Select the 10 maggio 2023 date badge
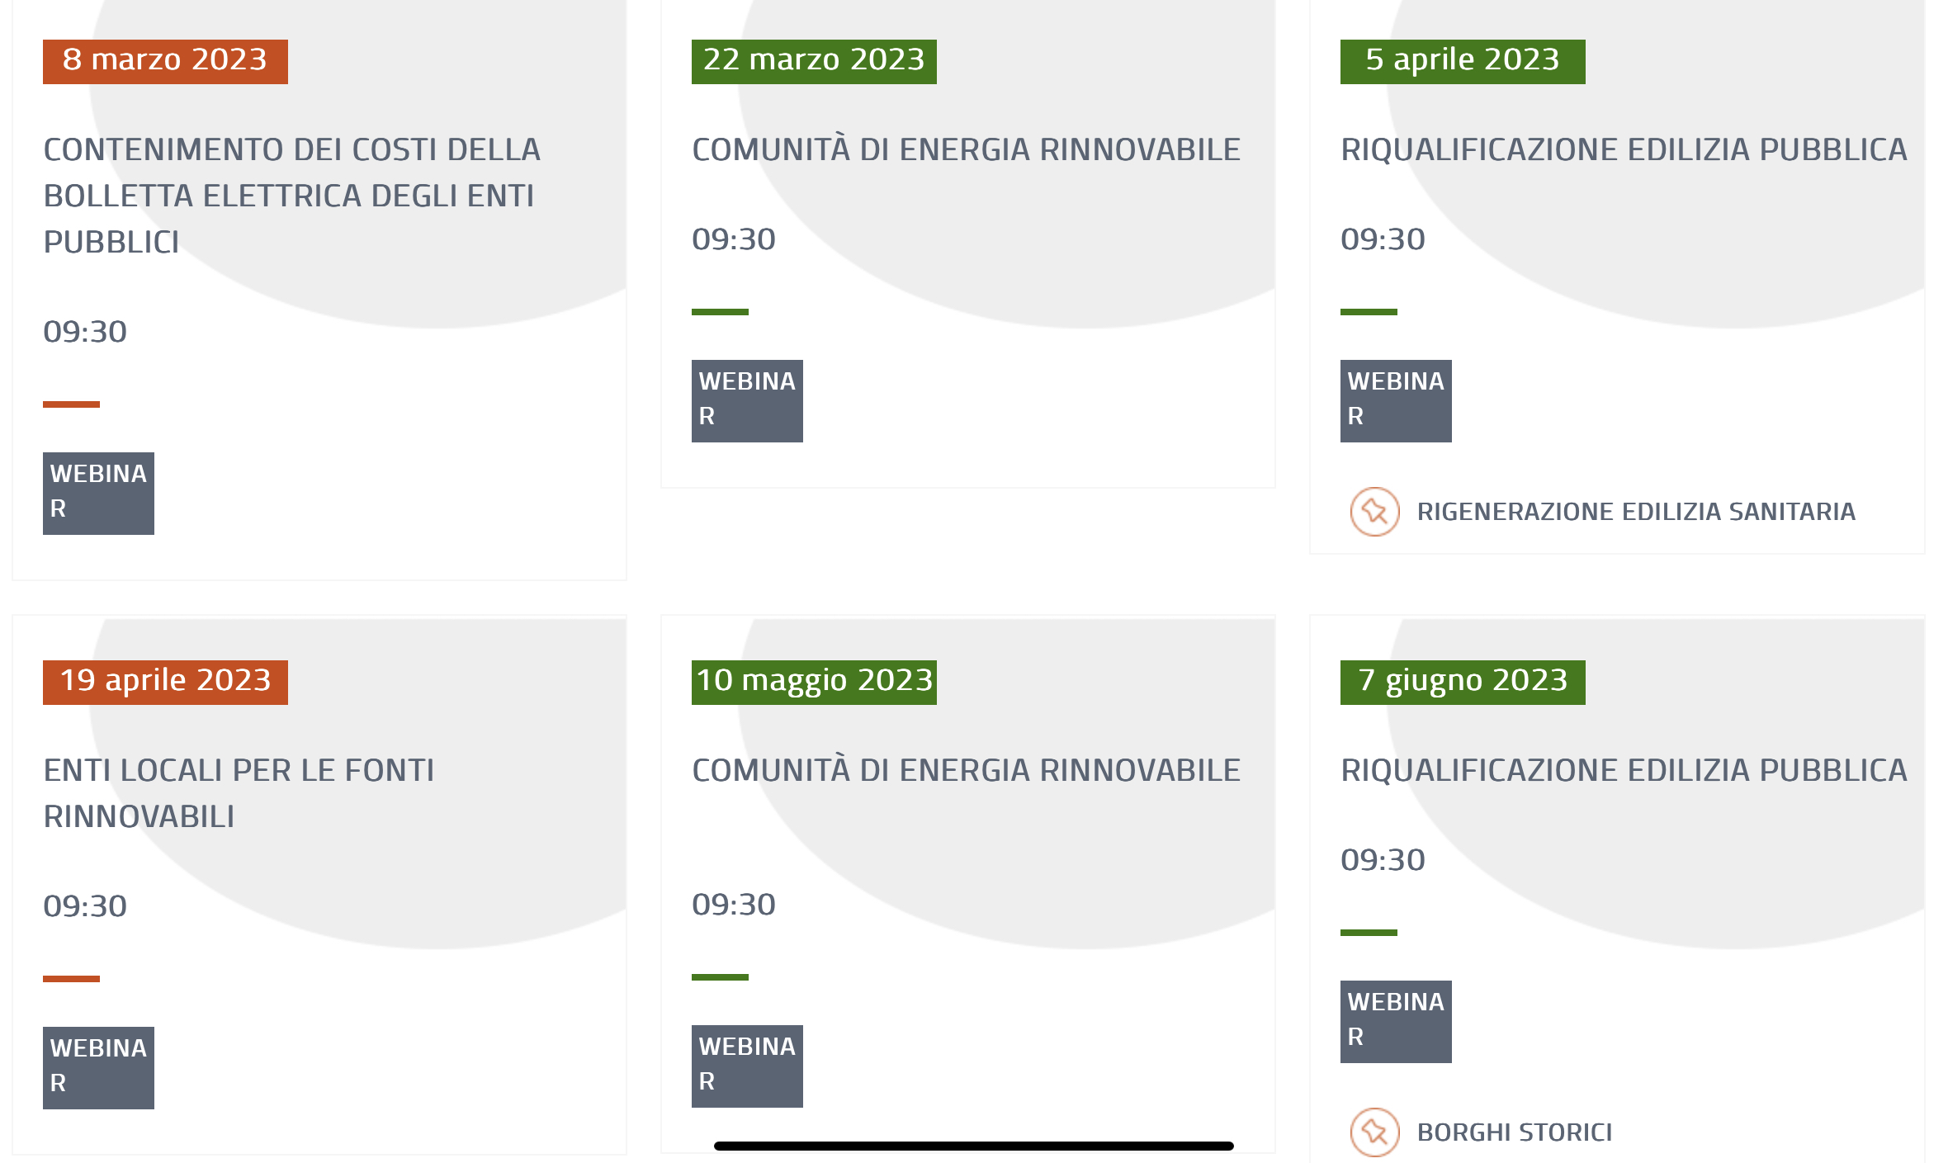The image size is (1948, 1163). pyautogui.click(x=814, y=682)
